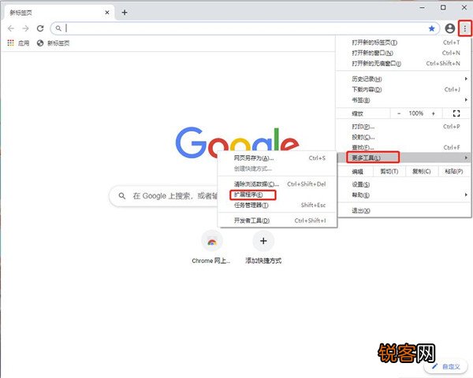The width and height of the screenshot is (473, 378).
Task: Select 打开新的标签页(T)
Action: [x=404, y=43]
